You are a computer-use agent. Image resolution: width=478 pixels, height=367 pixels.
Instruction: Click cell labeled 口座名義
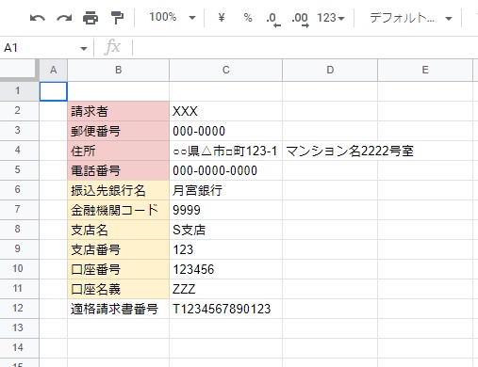(118, 289)
